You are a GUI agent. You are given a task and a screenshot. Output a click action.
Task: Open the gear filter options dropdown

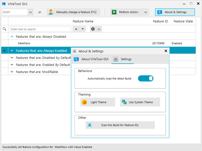96,29
